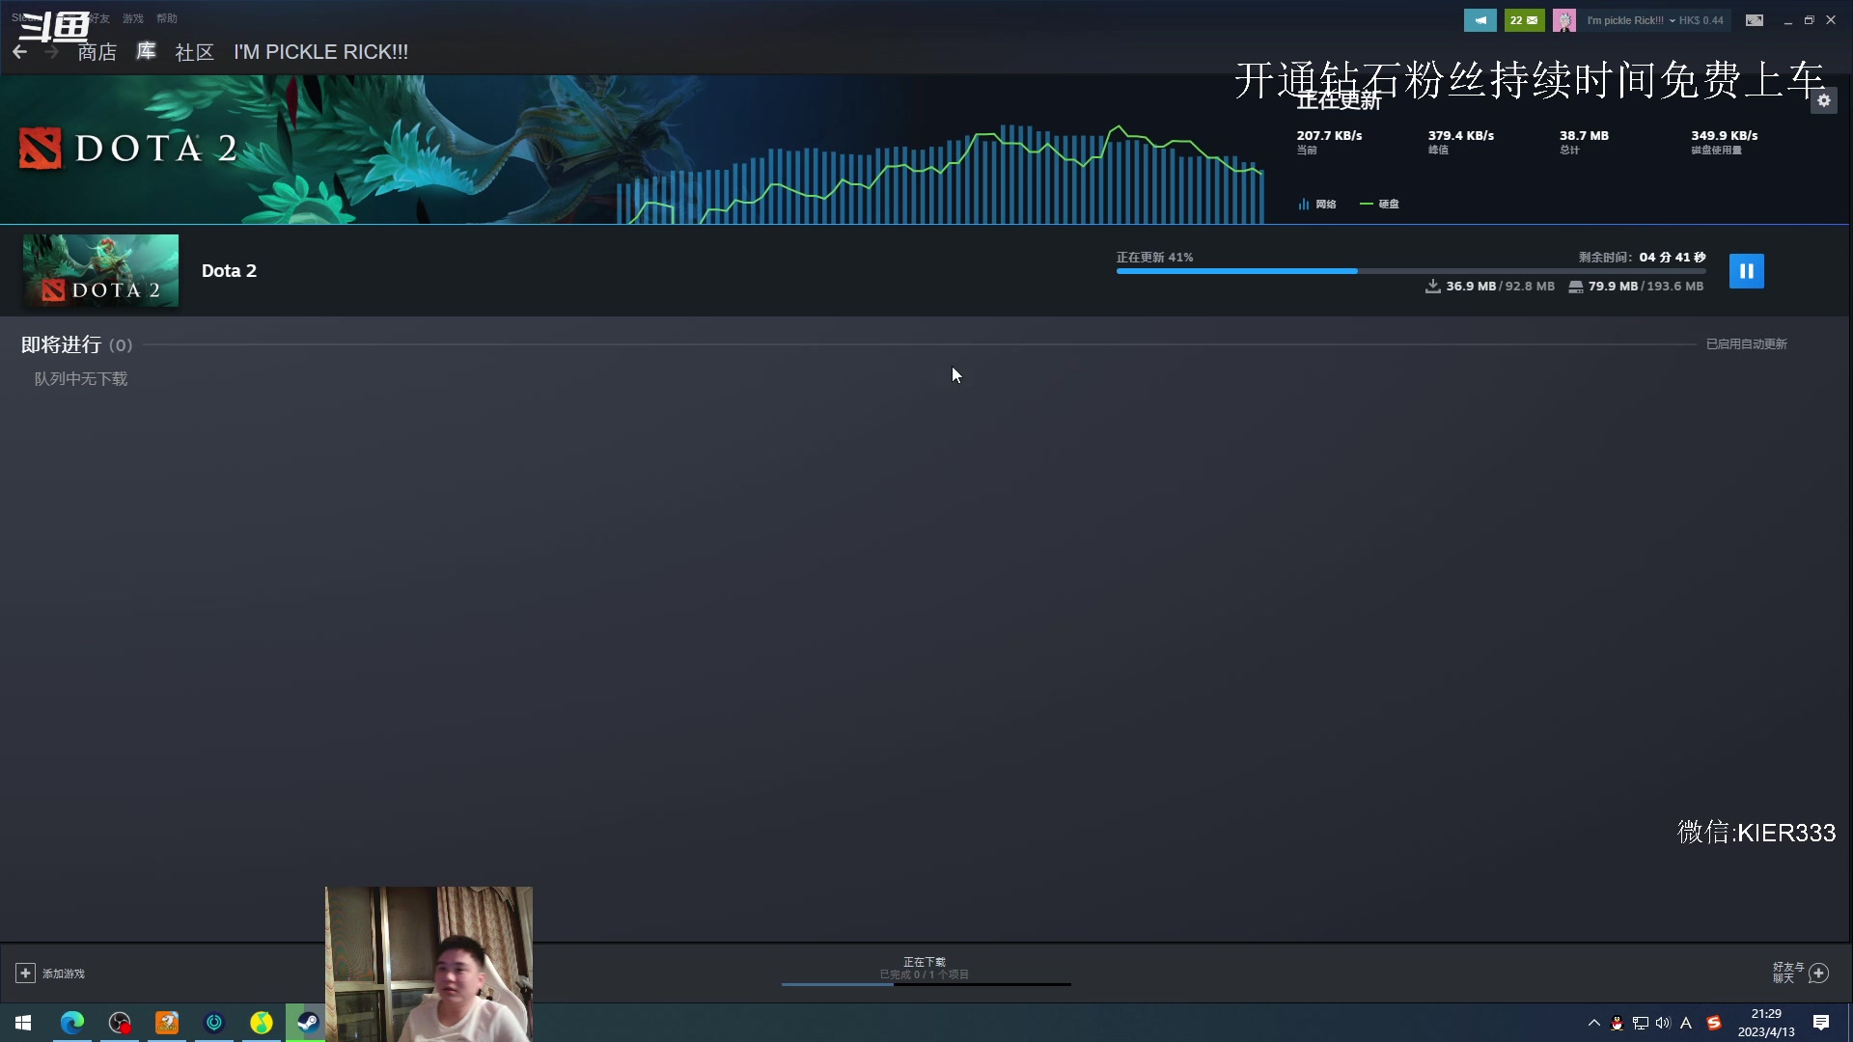Open the I'M PICKLE RICK!!! profile tab
Screen dimensions: 1853x1042
[320, 52]
